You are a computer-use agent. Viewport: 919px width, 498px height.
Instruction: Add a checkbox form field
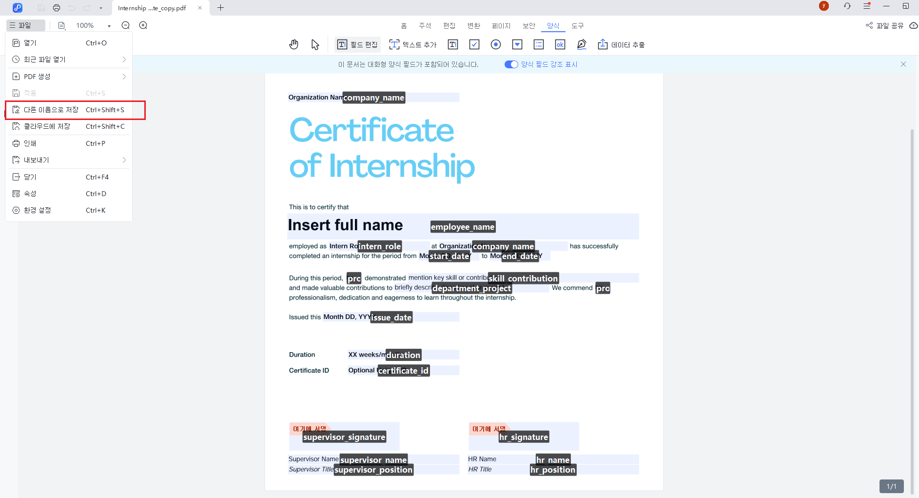click(474, 45)
